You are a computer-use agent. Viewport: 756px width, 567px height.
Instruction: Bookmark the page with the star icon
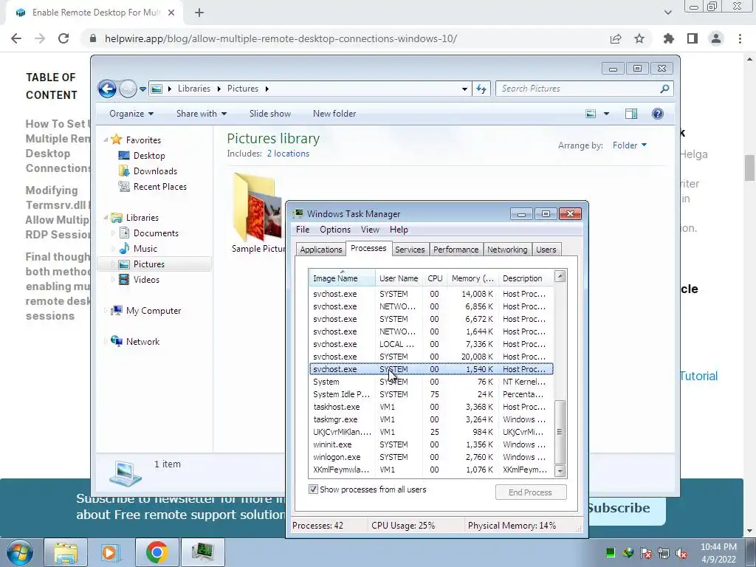point(639,38)
